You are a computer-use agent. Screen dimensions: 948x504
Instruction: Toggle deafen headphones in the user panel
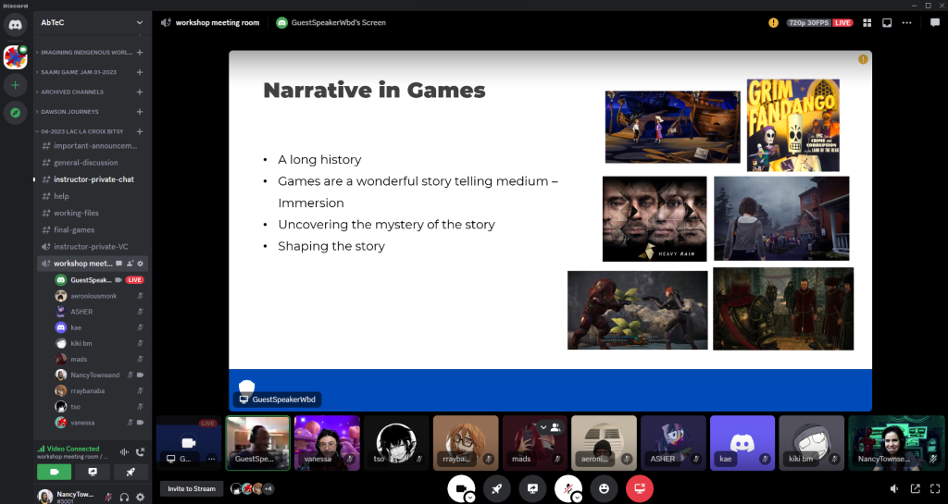tap(124, 497)
